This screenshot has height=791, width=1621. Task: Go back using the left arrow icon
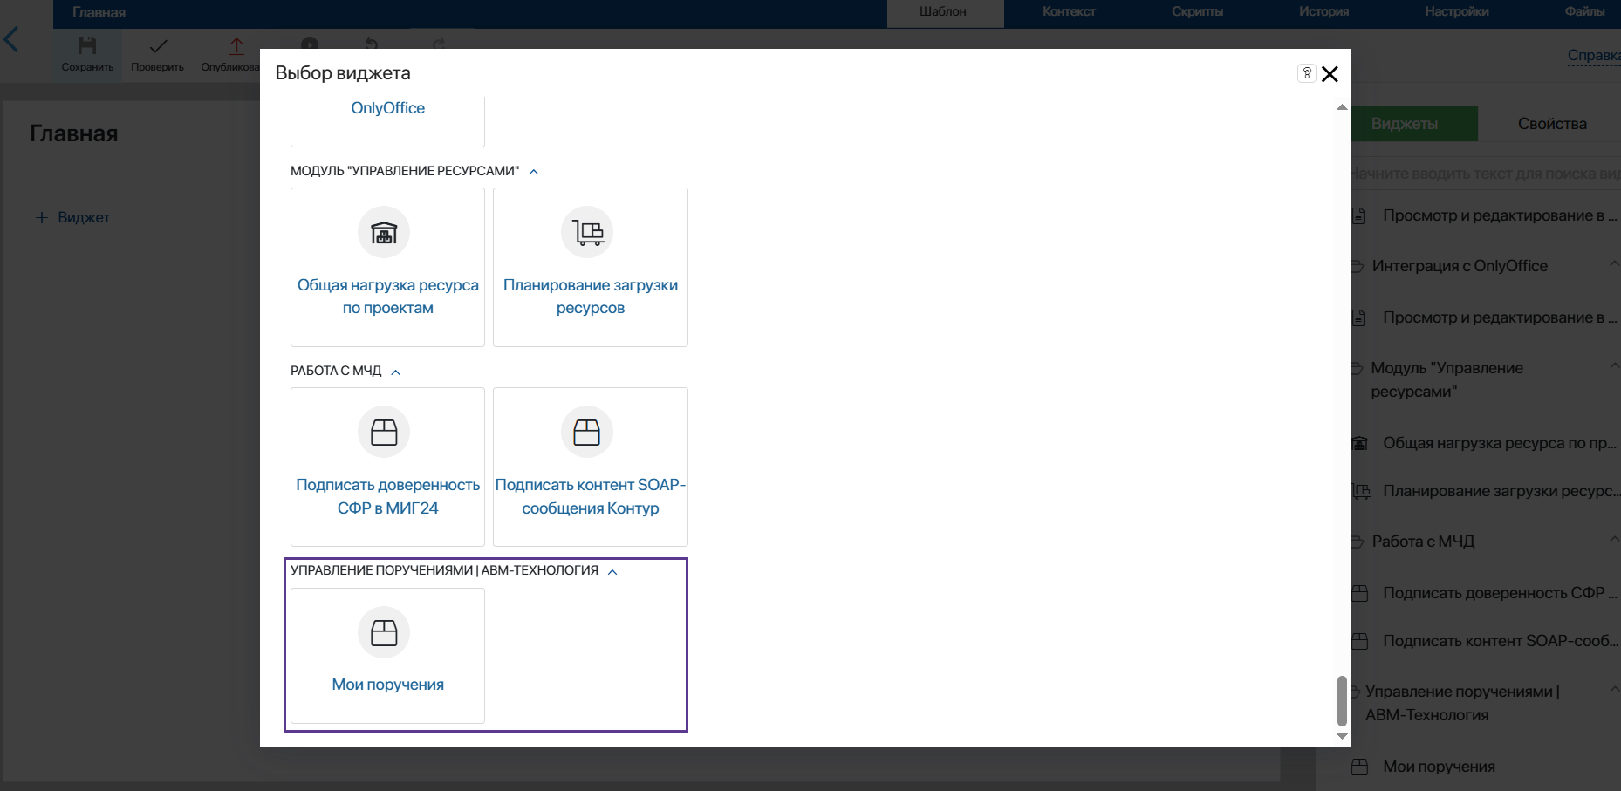tap(11, 39)
